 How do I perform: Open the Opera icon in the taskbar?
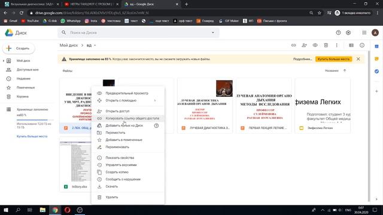pos(68,210)
